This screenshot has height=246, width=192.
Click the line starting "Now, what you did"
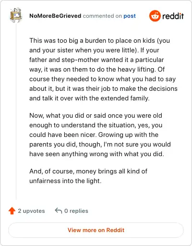[x=96, y=115]
